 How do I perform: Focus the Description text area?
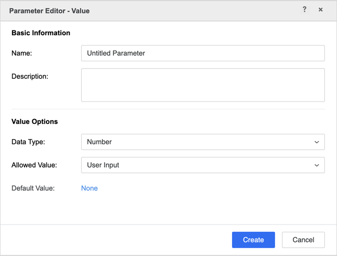pyautogui.click(x=203, y=85)
